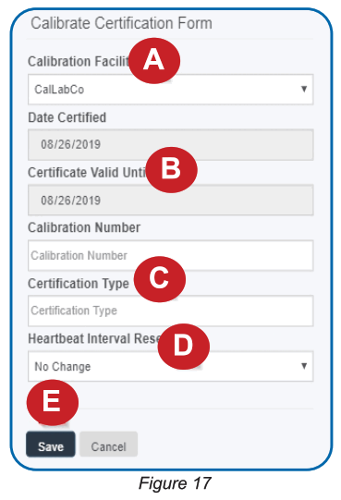
Task: Click the red B callout marker
Action: coord(172,169)
